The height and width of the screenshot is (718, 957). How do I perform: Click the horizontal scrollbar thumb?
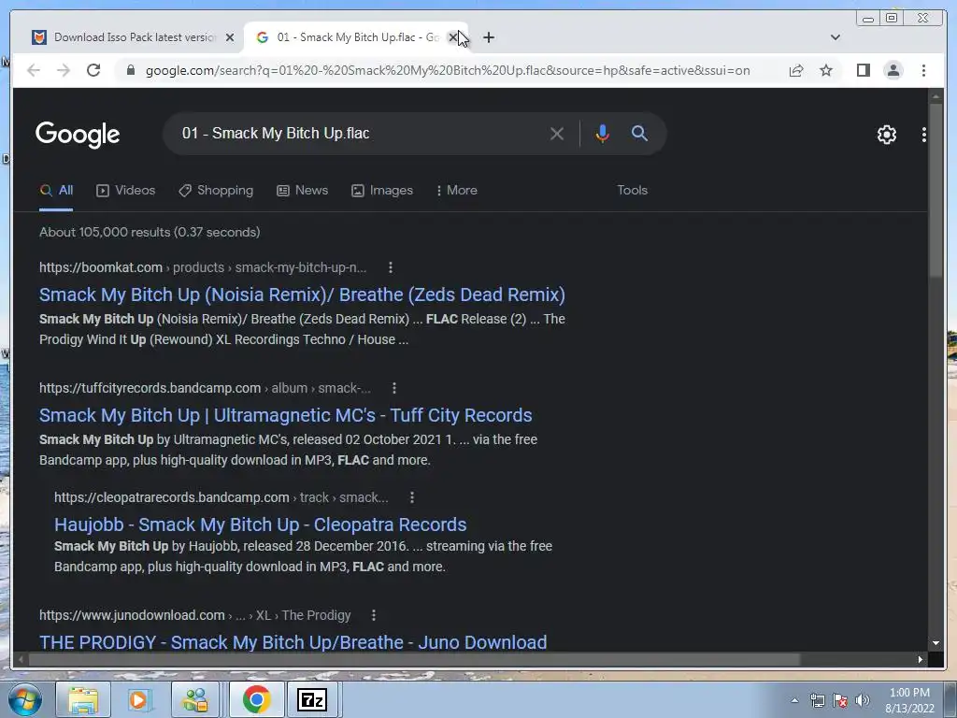414,659
